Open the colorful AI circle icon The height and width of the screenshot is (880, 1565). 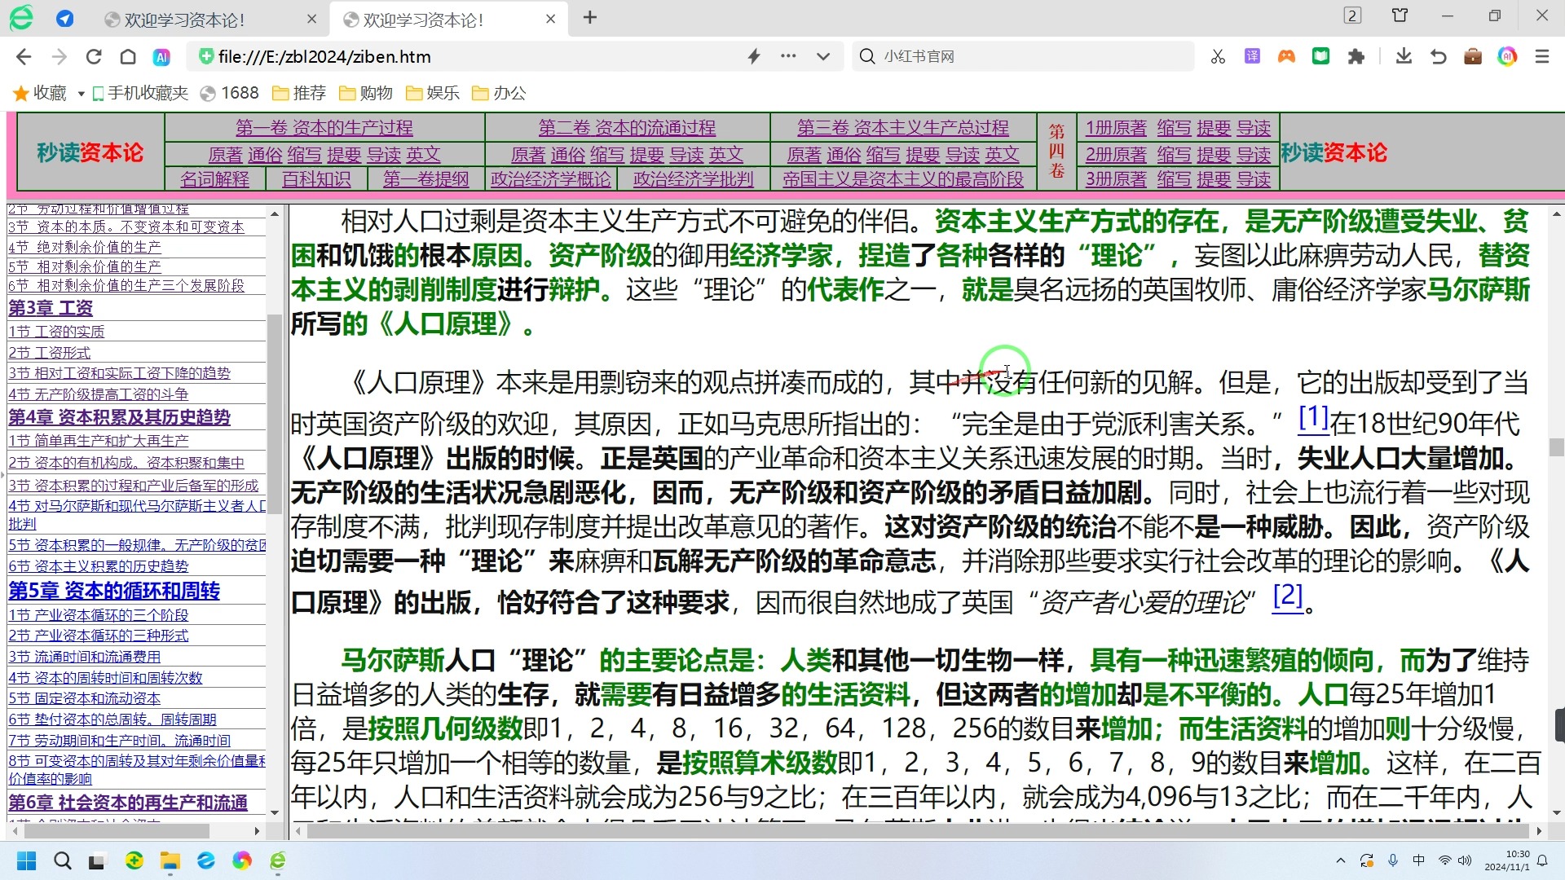pyautogui.click(x=1507, y=56)
